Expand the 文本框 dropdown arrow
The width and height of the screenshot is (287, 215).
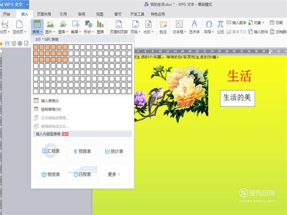[185, 32]
